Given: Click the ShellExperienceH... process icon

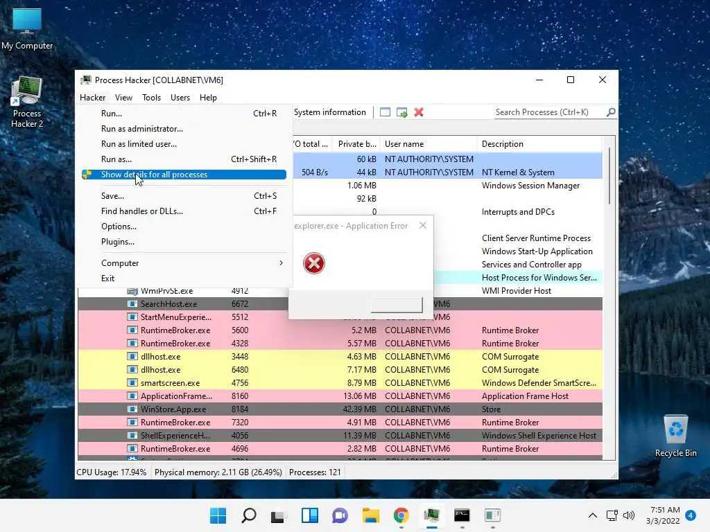Looking at the screenshot, I should (x=132, y=435).
